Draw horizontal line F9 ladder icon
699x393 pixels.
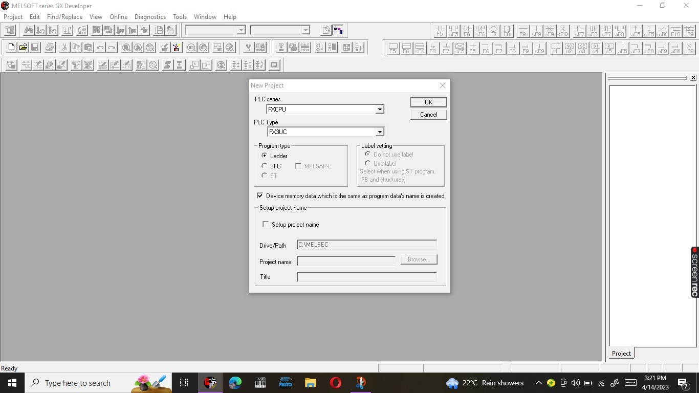[522, 31]
